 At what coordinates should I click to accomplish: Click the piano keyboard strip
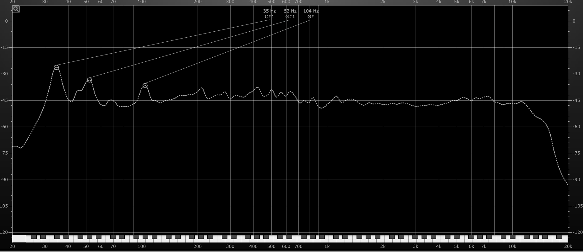coord(290,239)
